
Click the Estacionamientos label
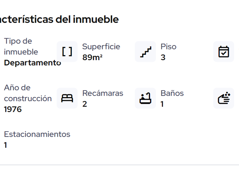(37, 134)
